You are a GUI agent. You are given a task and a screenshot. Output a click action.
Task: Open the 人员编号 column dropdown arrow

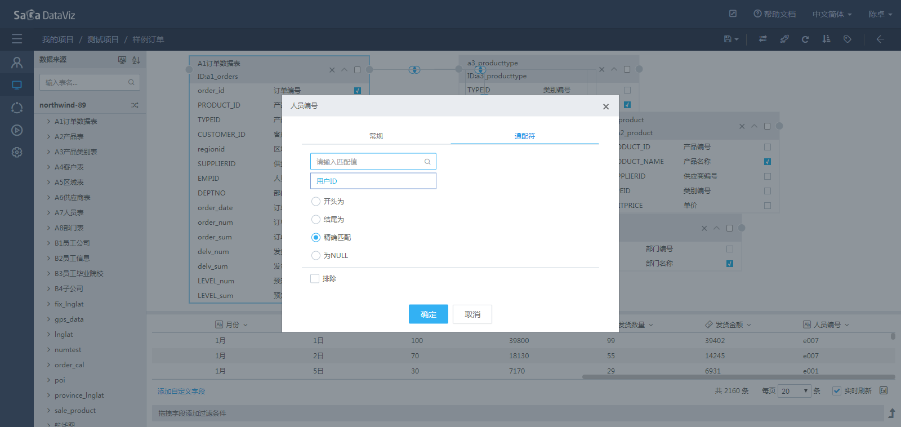pos(847,325)
